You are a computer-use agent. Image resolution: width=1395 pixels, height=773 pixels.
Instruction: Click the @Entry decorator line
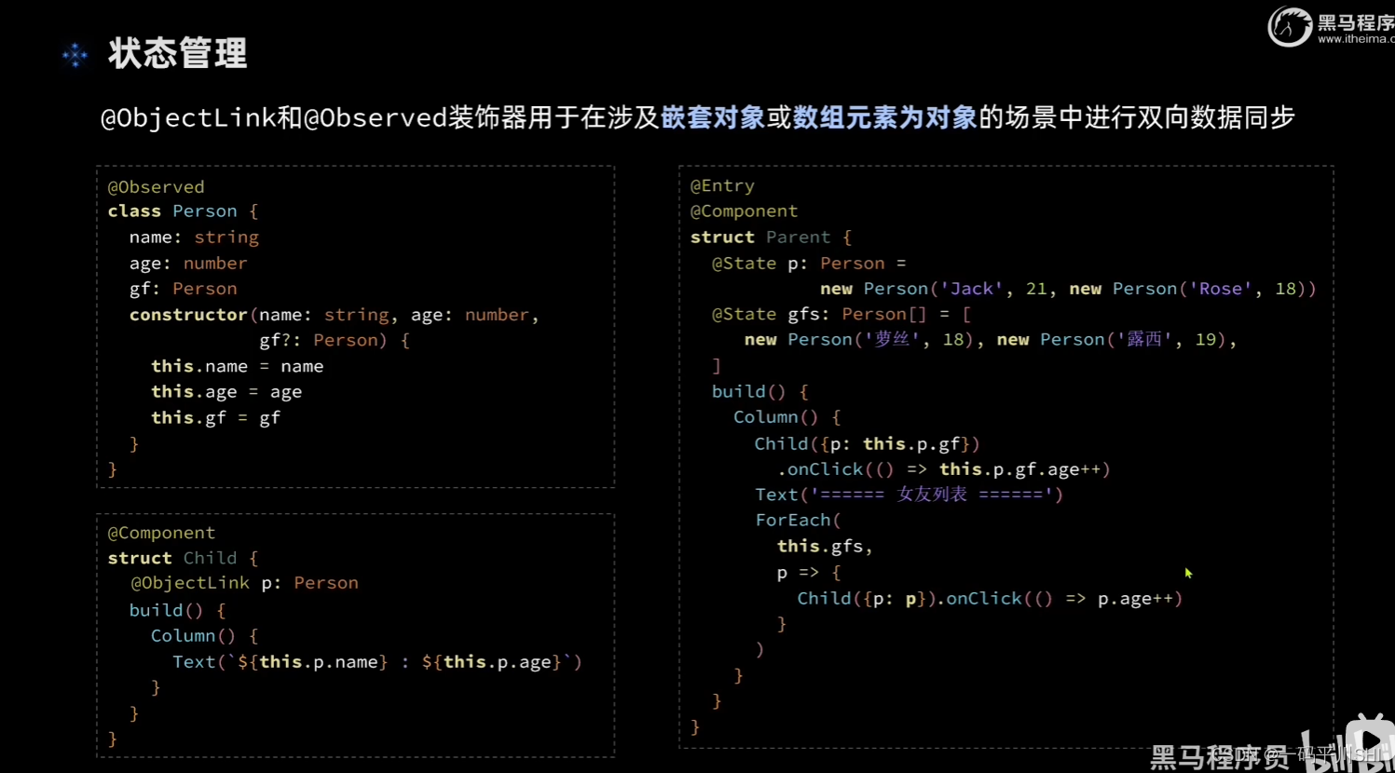(722, 185)
